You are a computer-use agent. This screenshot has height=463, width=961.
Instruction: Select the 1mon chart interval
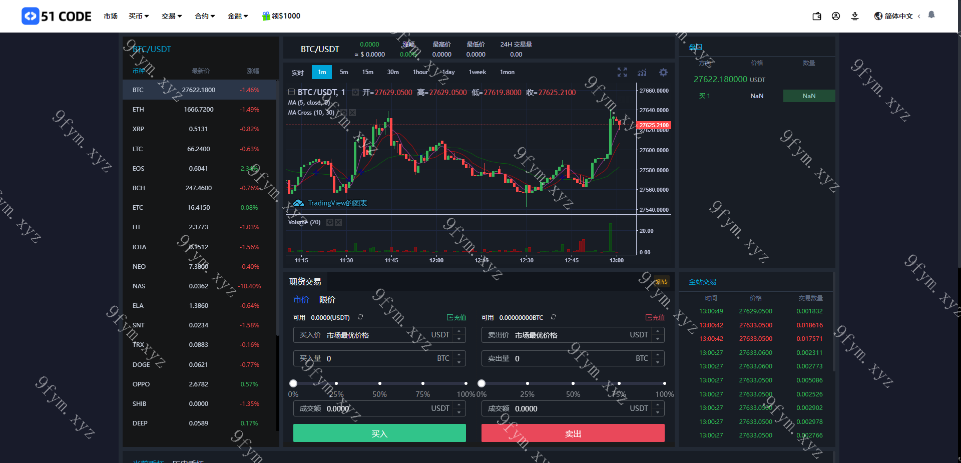point(507,72)
